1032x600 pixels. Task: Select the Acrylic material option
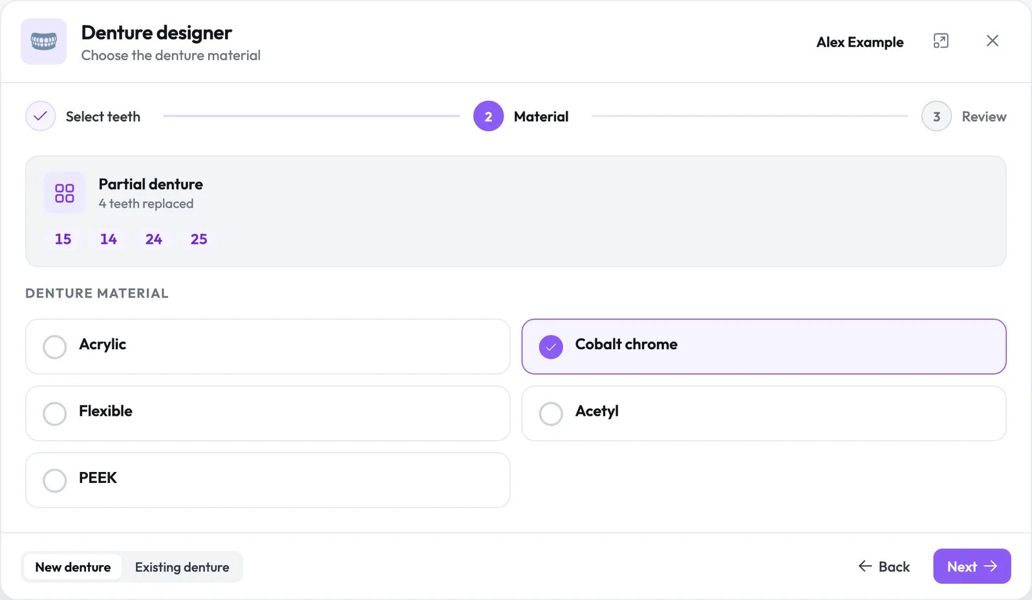click(x=268, y=347)
